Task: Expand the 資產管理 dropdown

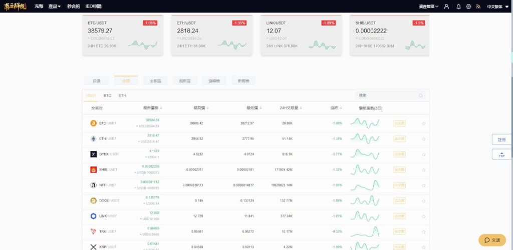Action: point(429,6)
